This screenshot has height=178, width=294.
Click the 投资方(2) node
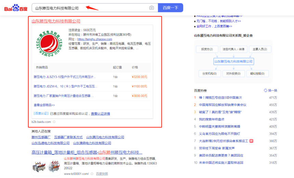point(207,49)
